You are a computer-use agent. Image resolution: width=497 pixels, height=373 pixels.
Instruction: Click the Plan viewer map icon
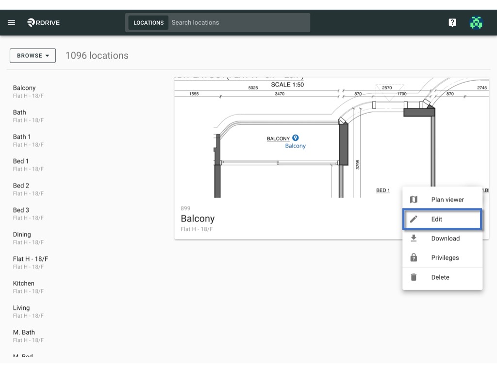414,200
